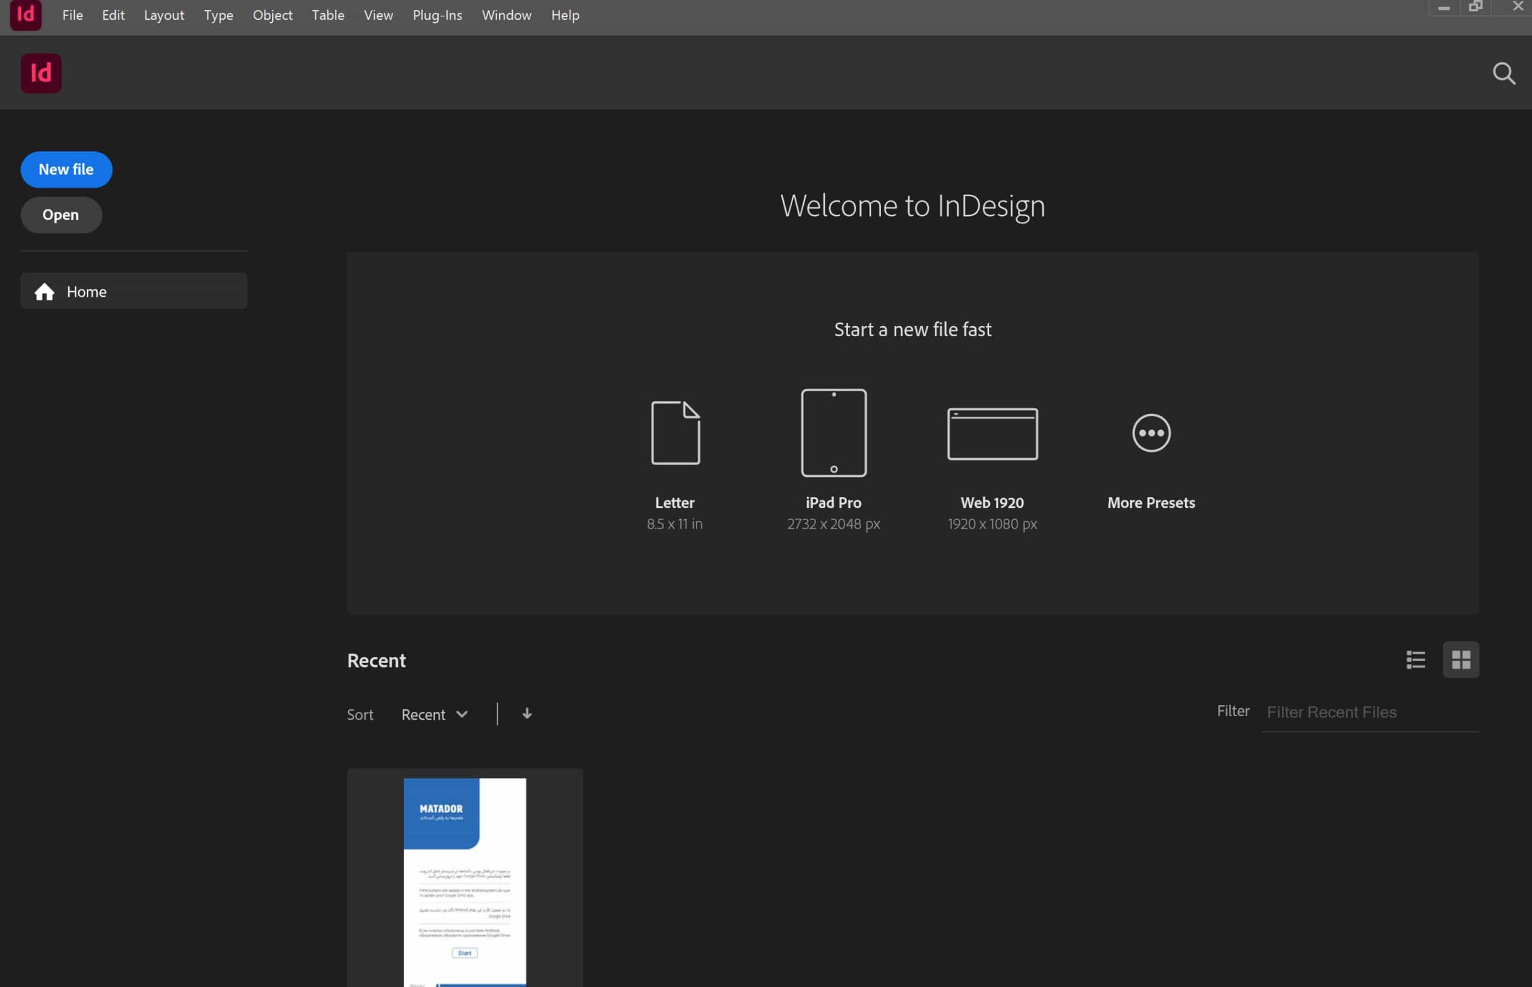
Task: Click the InDesign logo in the menu bar
Action: point(26,14)
